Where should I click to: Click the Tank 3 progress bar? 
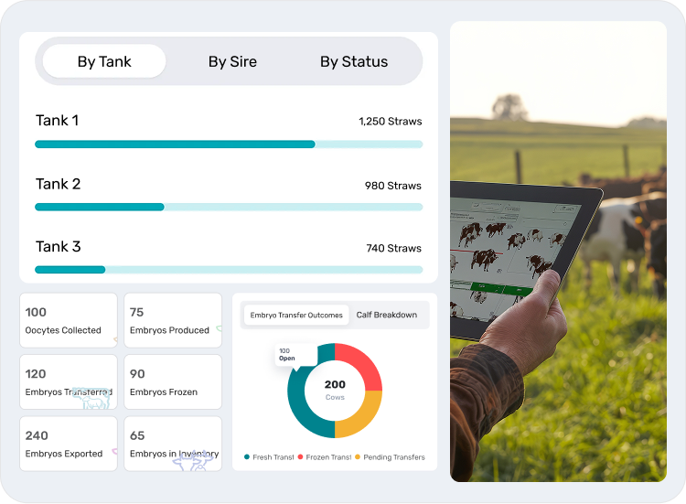pyautogui.click(x=229, y=270)
